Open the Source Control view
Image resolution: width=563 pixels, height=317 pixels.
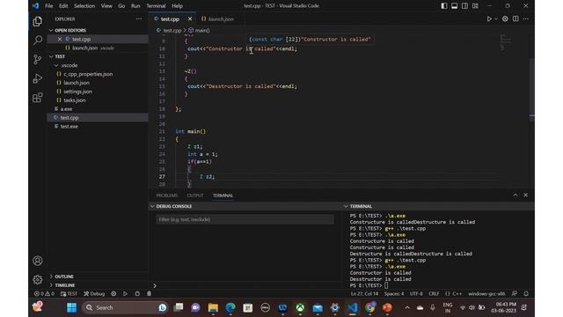coord(37,59)
